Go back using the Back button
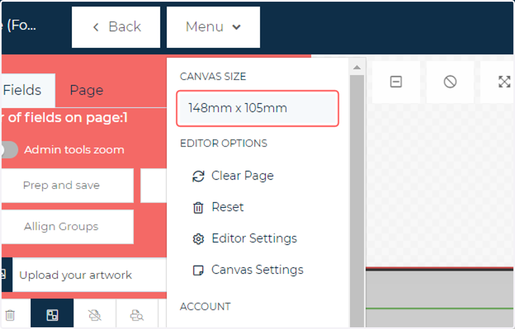Image resolution: width=515 pixels, height=329 pixels. [116, 27]
